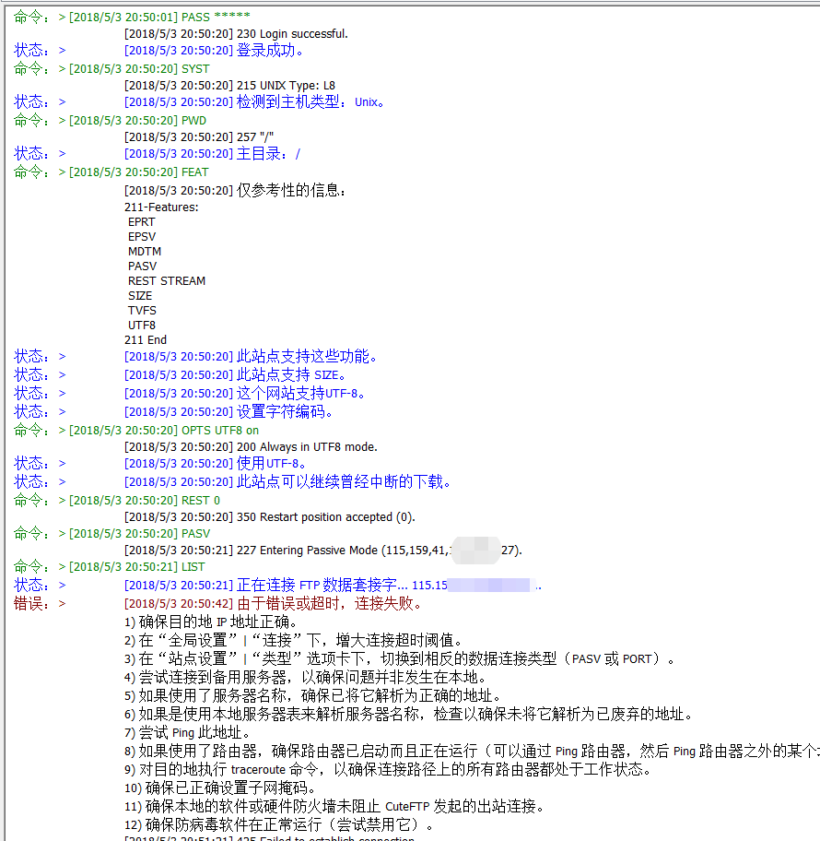
Task: Click tip 6 about '本地服务器表'
Action: 409,715
